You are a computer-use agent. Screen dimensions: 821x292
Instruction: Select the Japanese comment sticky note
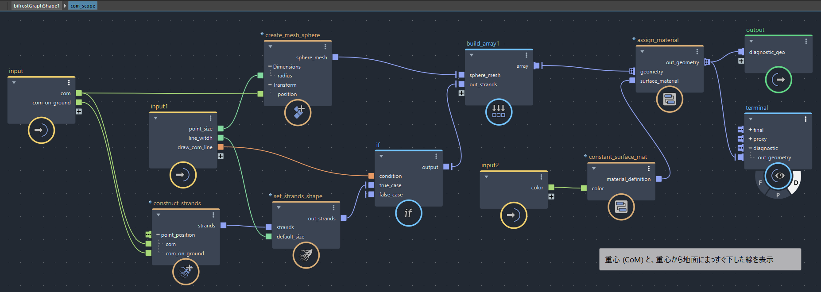(700, 259)
